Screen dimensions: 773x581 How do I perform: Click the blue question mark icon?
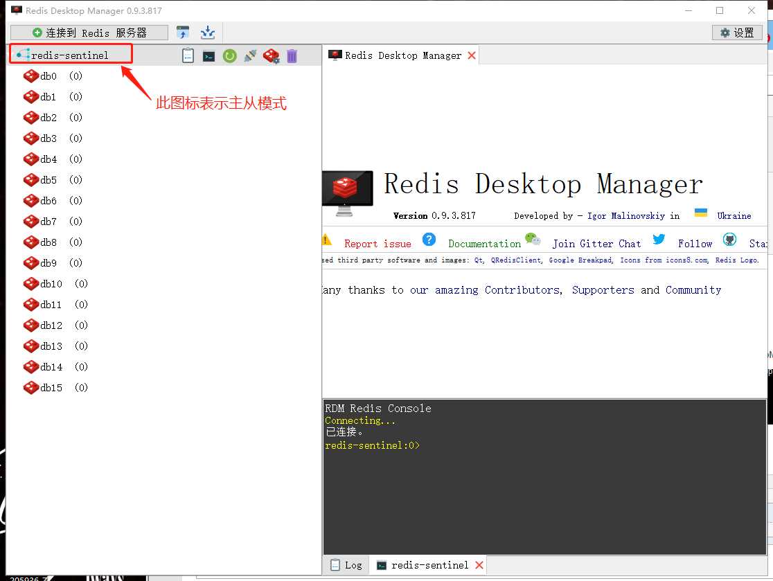429,240
